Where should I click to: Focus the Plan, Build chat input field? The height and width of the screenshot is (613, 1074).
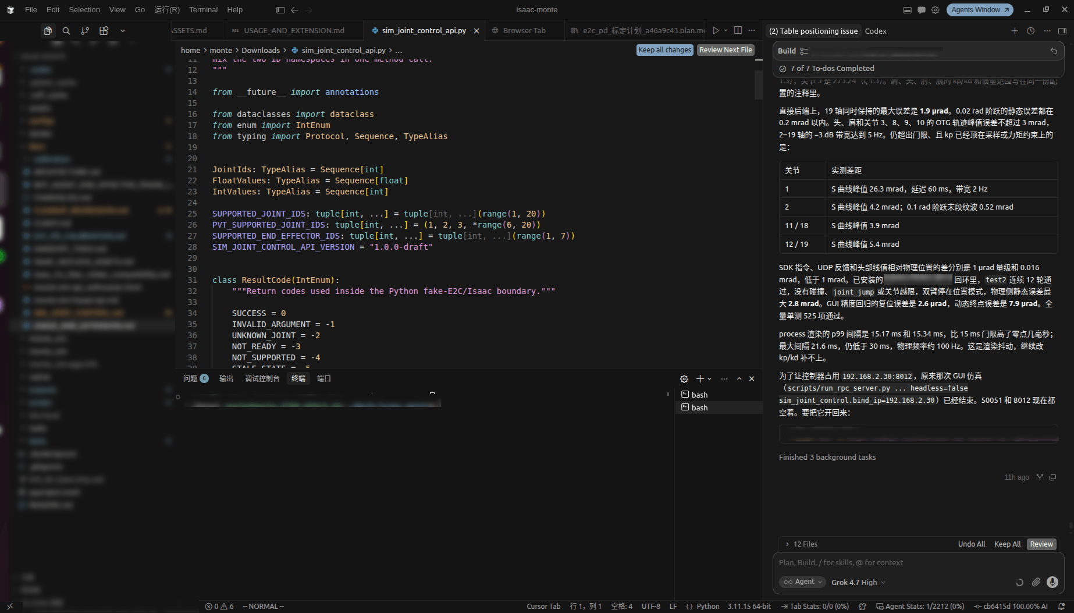point(919,562)
